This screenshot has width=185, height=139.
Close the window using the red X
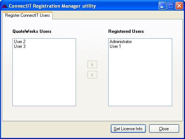(179, 5)
